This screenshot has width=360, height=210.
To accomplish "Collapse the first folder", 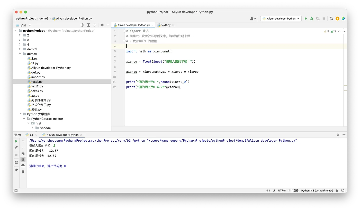I will click(28, 123).
